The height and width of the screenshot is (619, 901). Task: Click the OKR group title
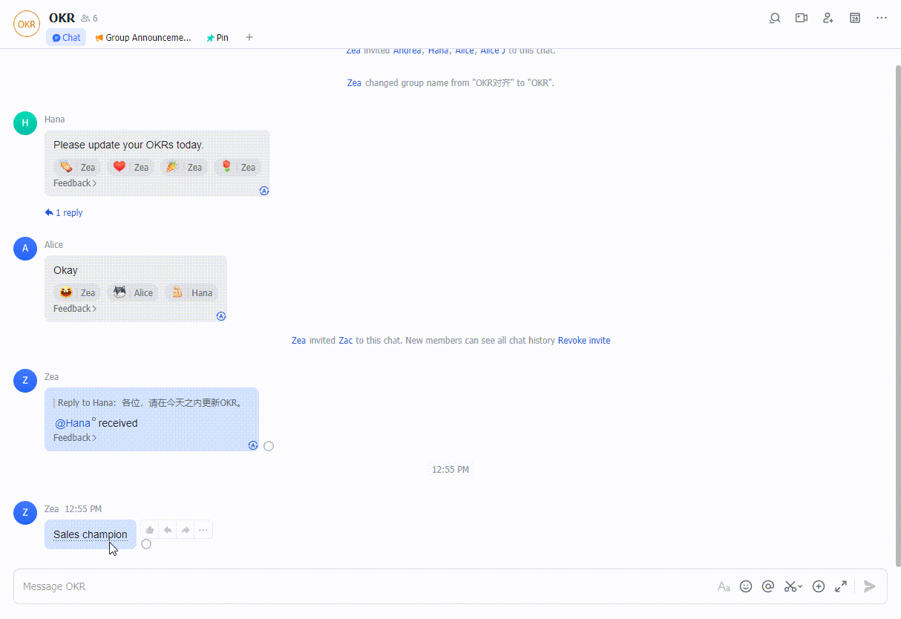(x=62, y=18)
